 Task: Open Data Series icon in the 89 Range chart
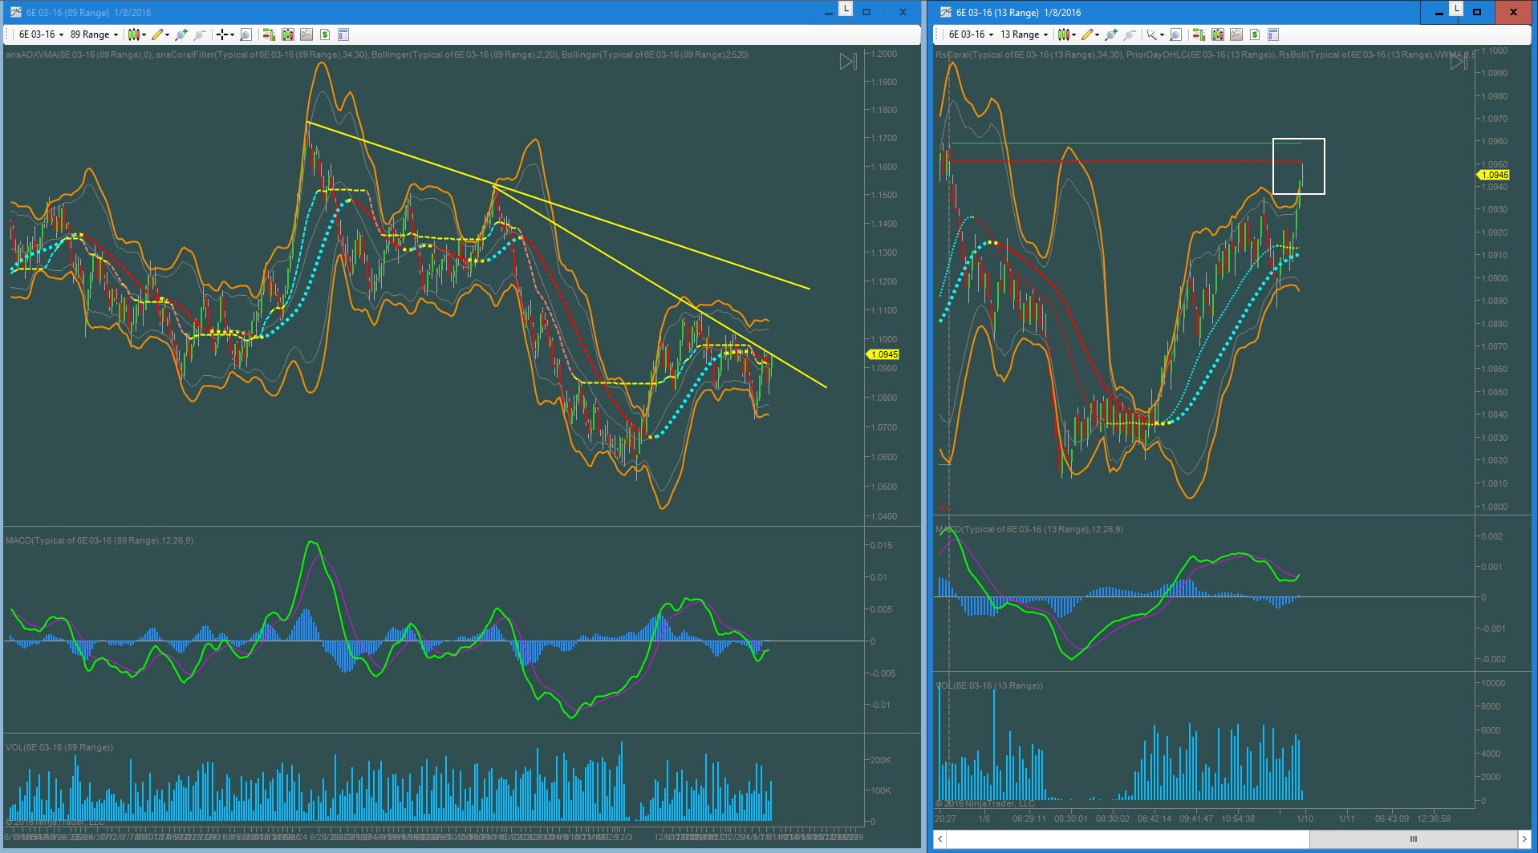pos(287,34)
